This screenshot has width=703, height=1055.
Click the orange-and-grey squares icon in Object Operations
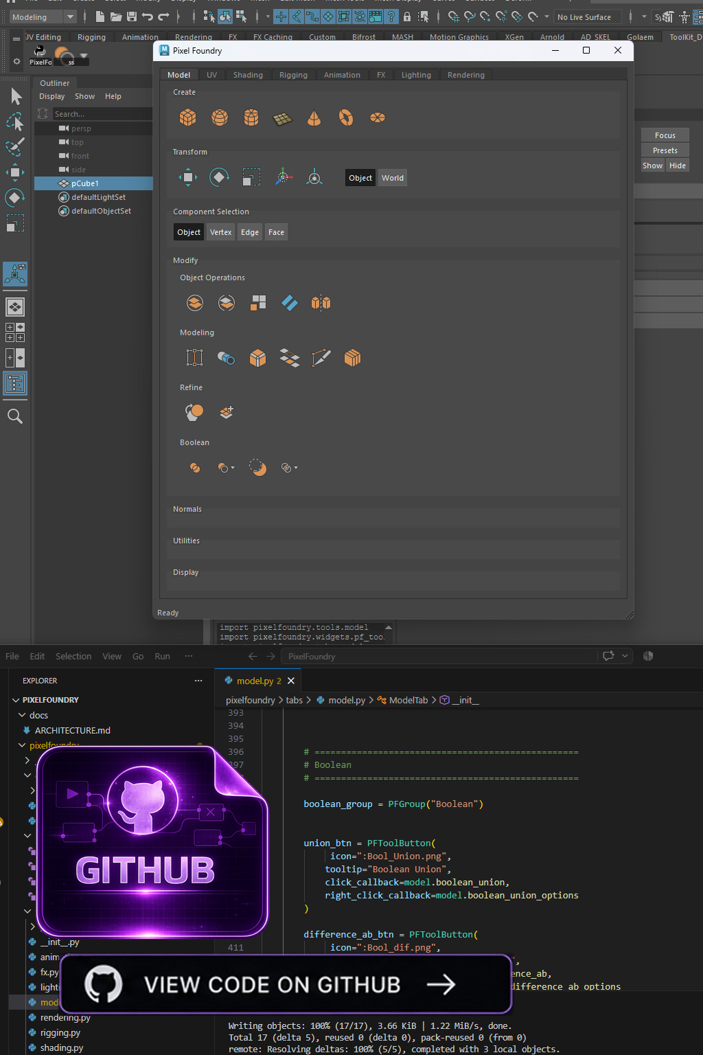(258, 303)
